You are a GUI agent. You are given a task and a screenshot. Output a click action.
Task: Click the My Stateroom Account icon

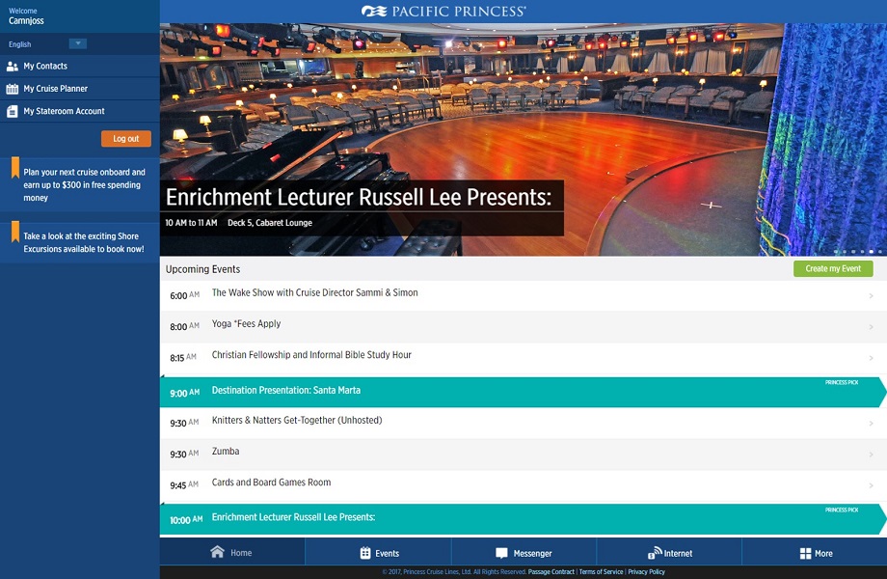click(13, 111)
